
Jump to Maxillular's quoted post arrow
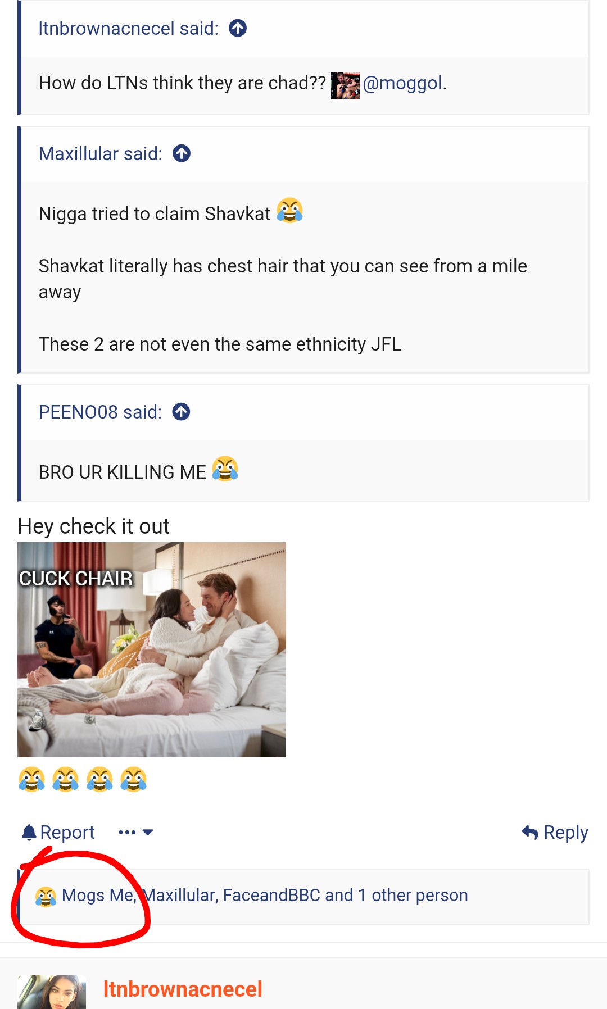click(x=182, y=153)
